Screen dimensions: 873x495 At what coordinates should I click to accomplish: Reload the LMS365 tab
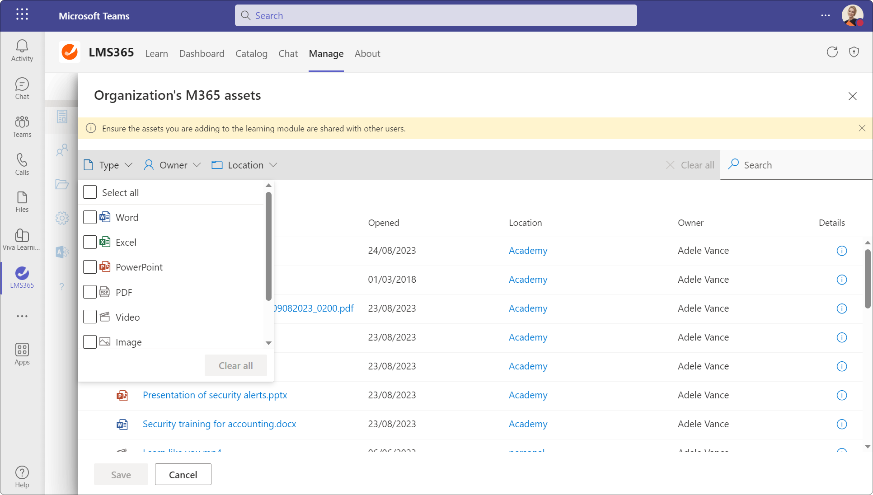point(832,52)
